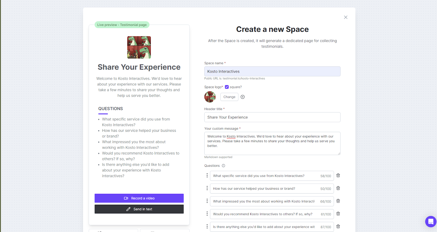Delete the 'What impressed you the most' question

pyautogui.click(x=338, y=201)
